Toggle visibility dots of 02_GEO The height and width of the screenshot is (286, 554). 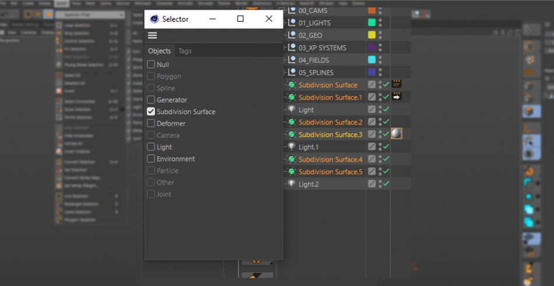(x=380, y=36)
